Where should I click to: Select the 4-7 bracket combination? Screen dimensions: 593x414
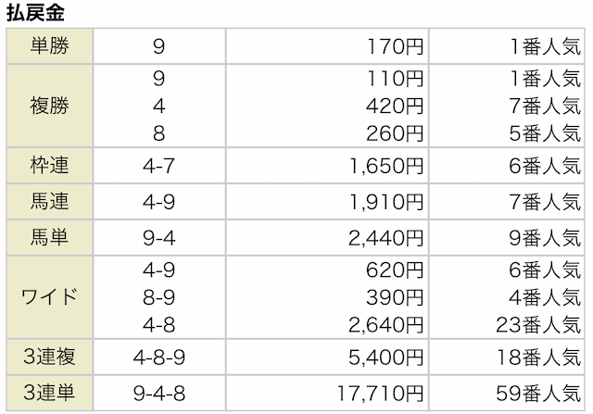pyautogui.click(x=159, y=167)
